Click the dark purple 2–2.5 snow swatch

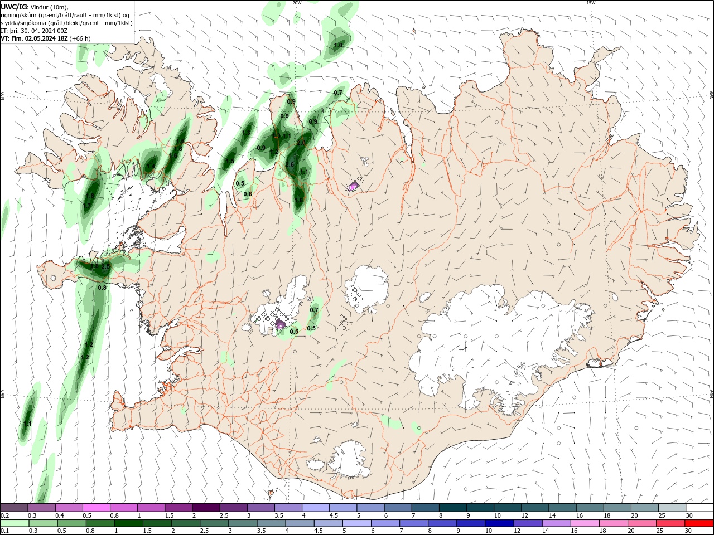click(206, 508)
